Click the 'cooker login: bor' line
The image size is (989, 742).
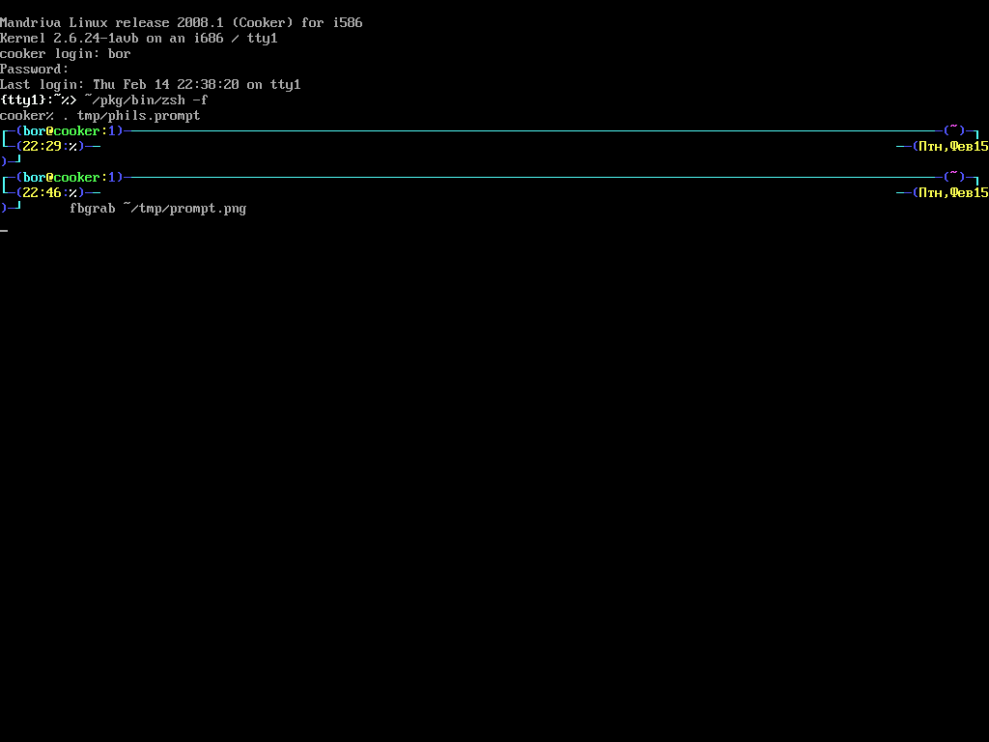coord(66,54)
